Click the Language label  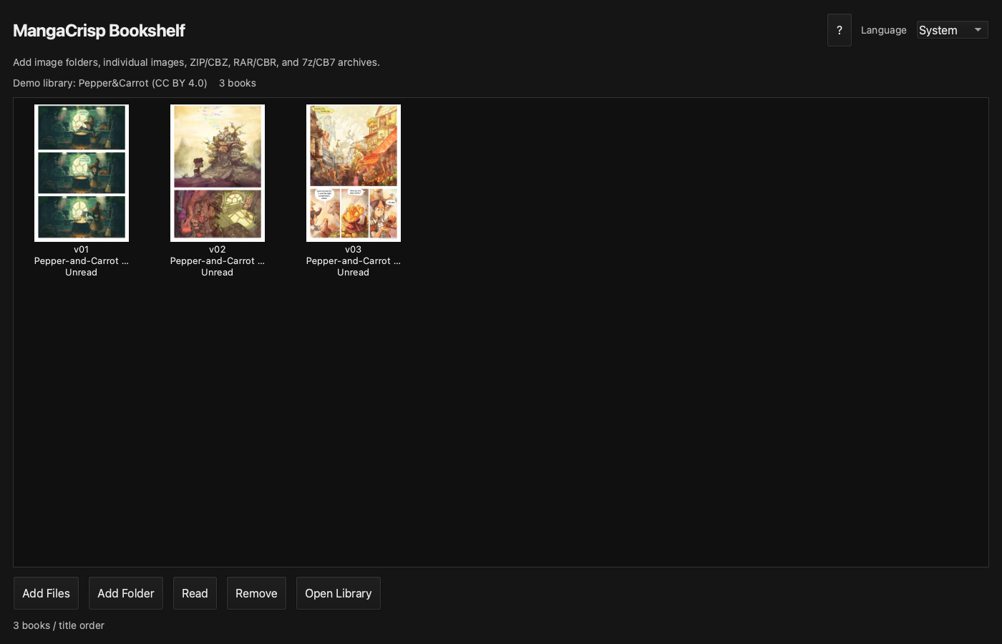click(x=884, y=30)
